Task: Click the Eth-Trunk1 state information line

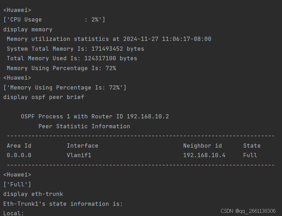Action: click(x=63, y=204)
